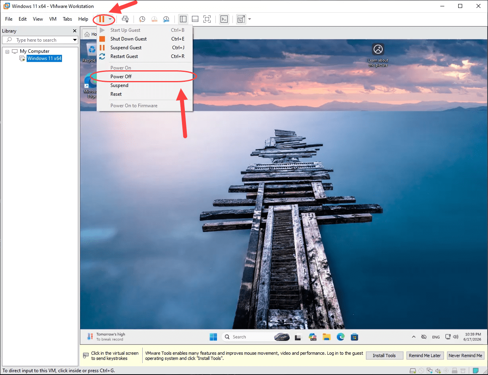Image resolution: width=488 pixels, height=375 pixels.
Task: Open the File menu
Action: pyautogui.click(x=9, y=19)
